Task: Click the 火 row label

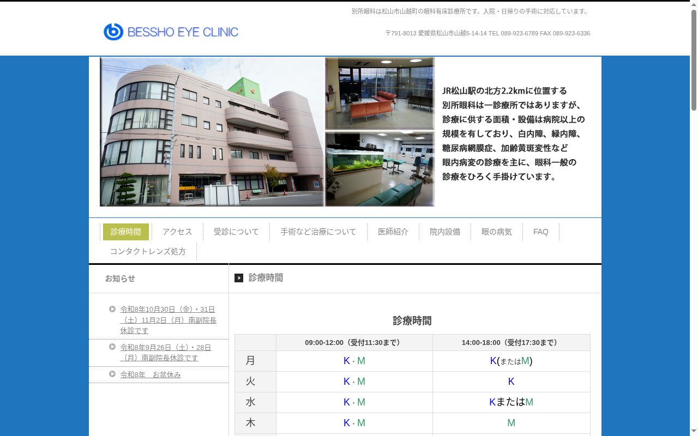Action: click(250, 381)
